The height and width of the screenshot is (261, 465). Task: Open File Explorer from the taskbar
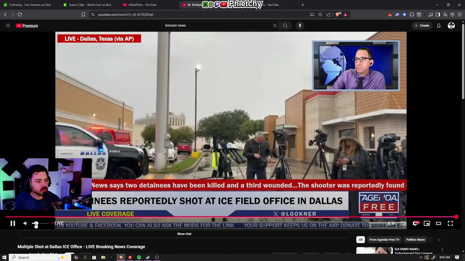(103, 257)
